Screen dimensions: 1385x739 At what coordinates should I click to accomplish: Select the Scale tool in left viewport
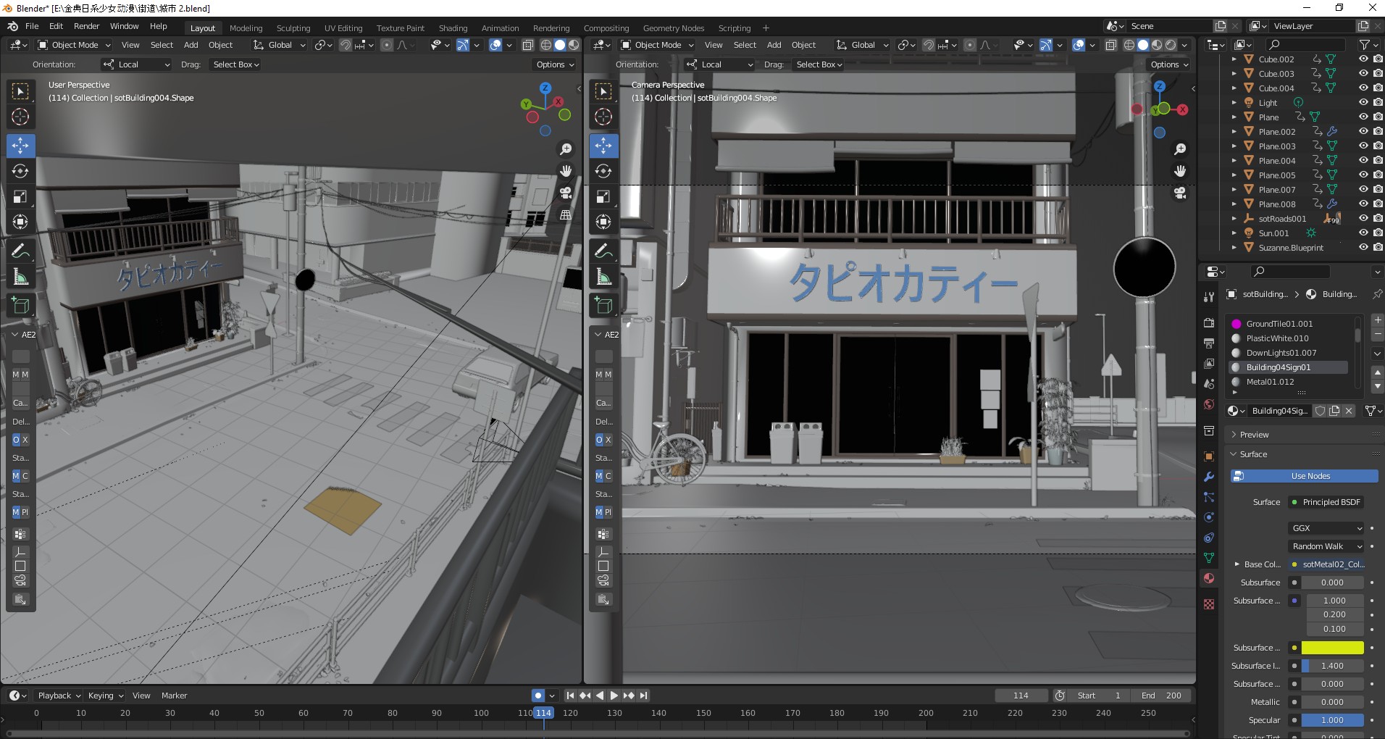click(x=20, y=197)
